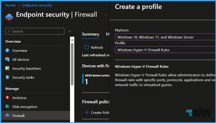
Task: Click the Disk encryption icon
Action: 7,106
